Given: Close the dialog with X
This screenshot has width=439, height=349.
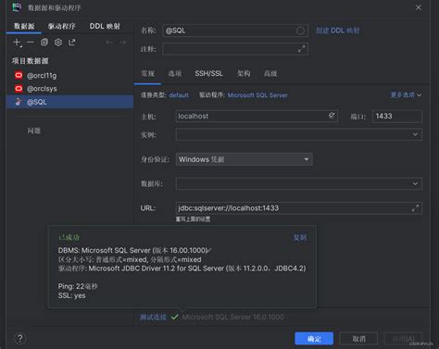Looking at the screenshot, I should click(x=419, y=7).
